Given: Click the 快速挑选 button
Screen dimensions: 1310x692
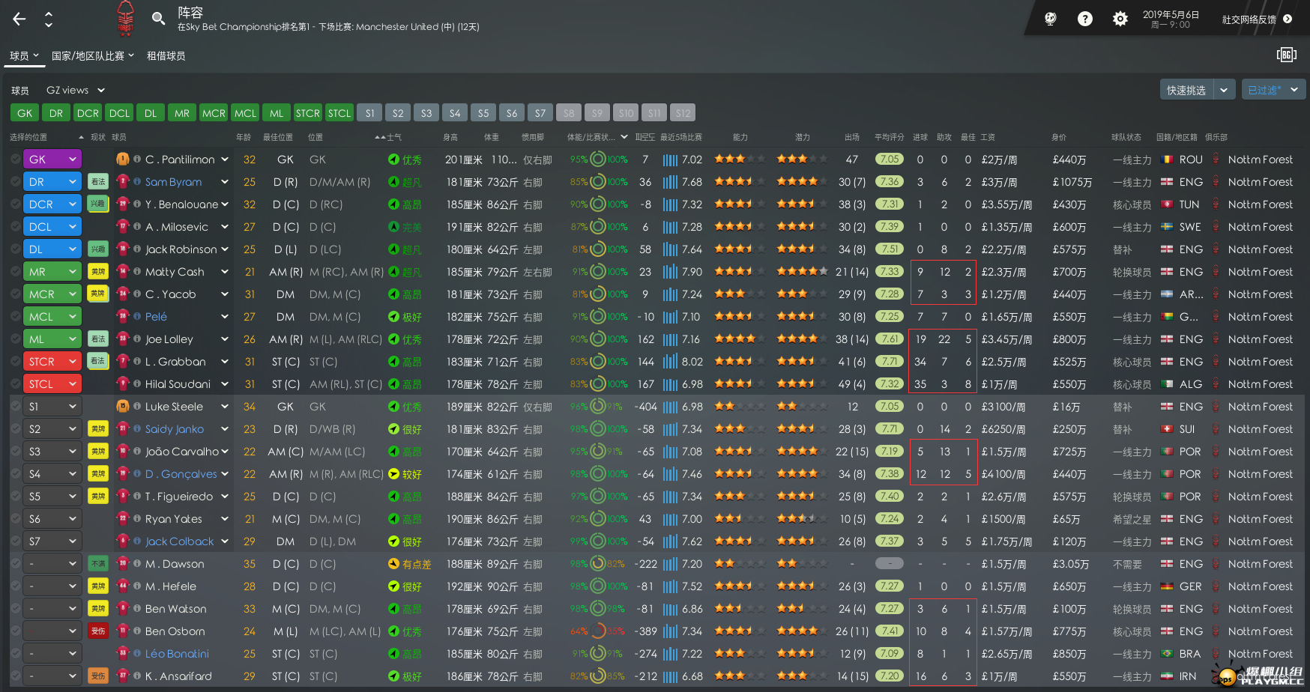Looking at the screenshot, I should point(1186,90).
